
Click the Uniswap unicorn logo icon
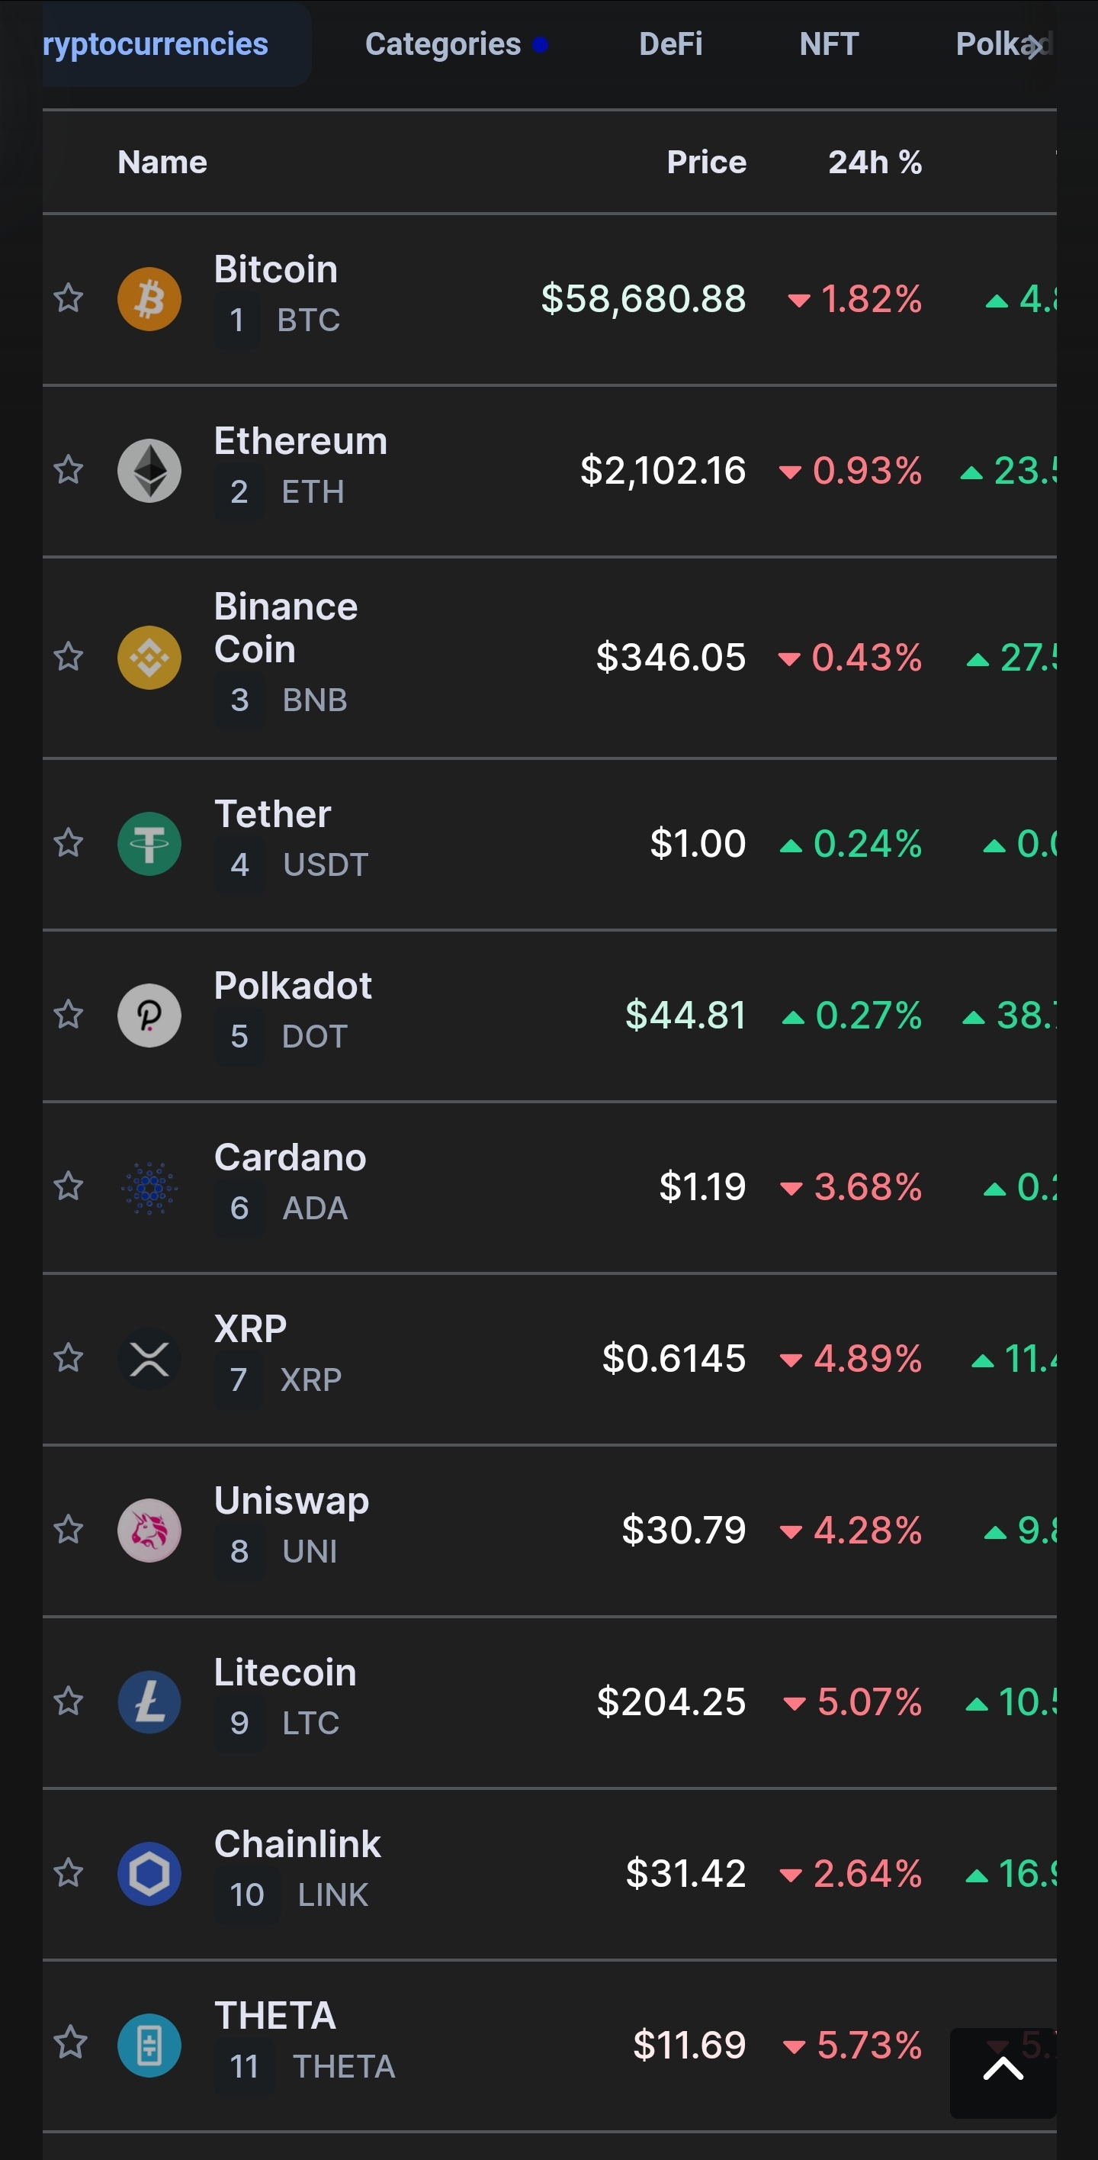[149, 1531]
